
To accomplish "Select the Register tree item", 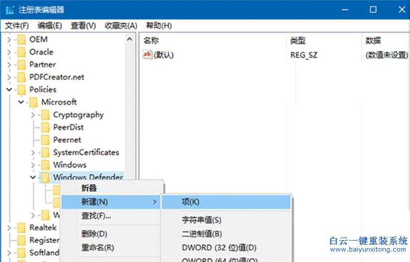I will (44, 240).
